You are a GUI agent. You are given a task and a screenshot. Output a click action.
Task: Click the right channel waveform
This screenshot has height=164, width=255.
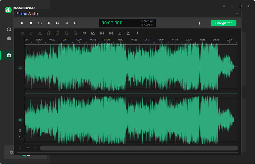(x=131, y=120)
